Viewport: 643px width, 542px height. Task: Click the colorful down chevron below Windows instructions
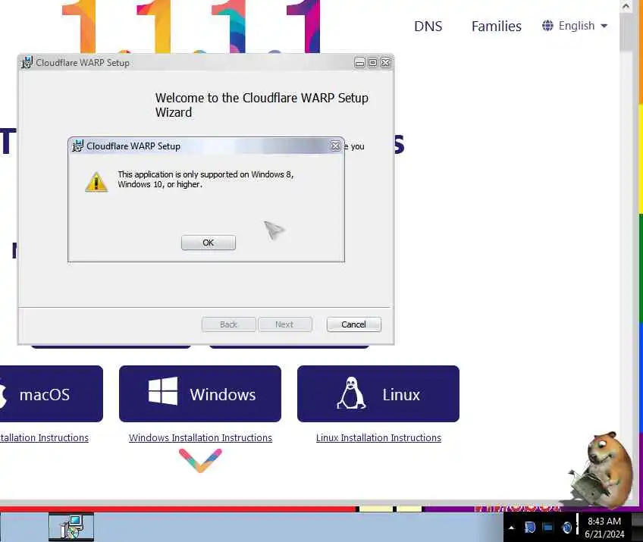click(200, 461)
